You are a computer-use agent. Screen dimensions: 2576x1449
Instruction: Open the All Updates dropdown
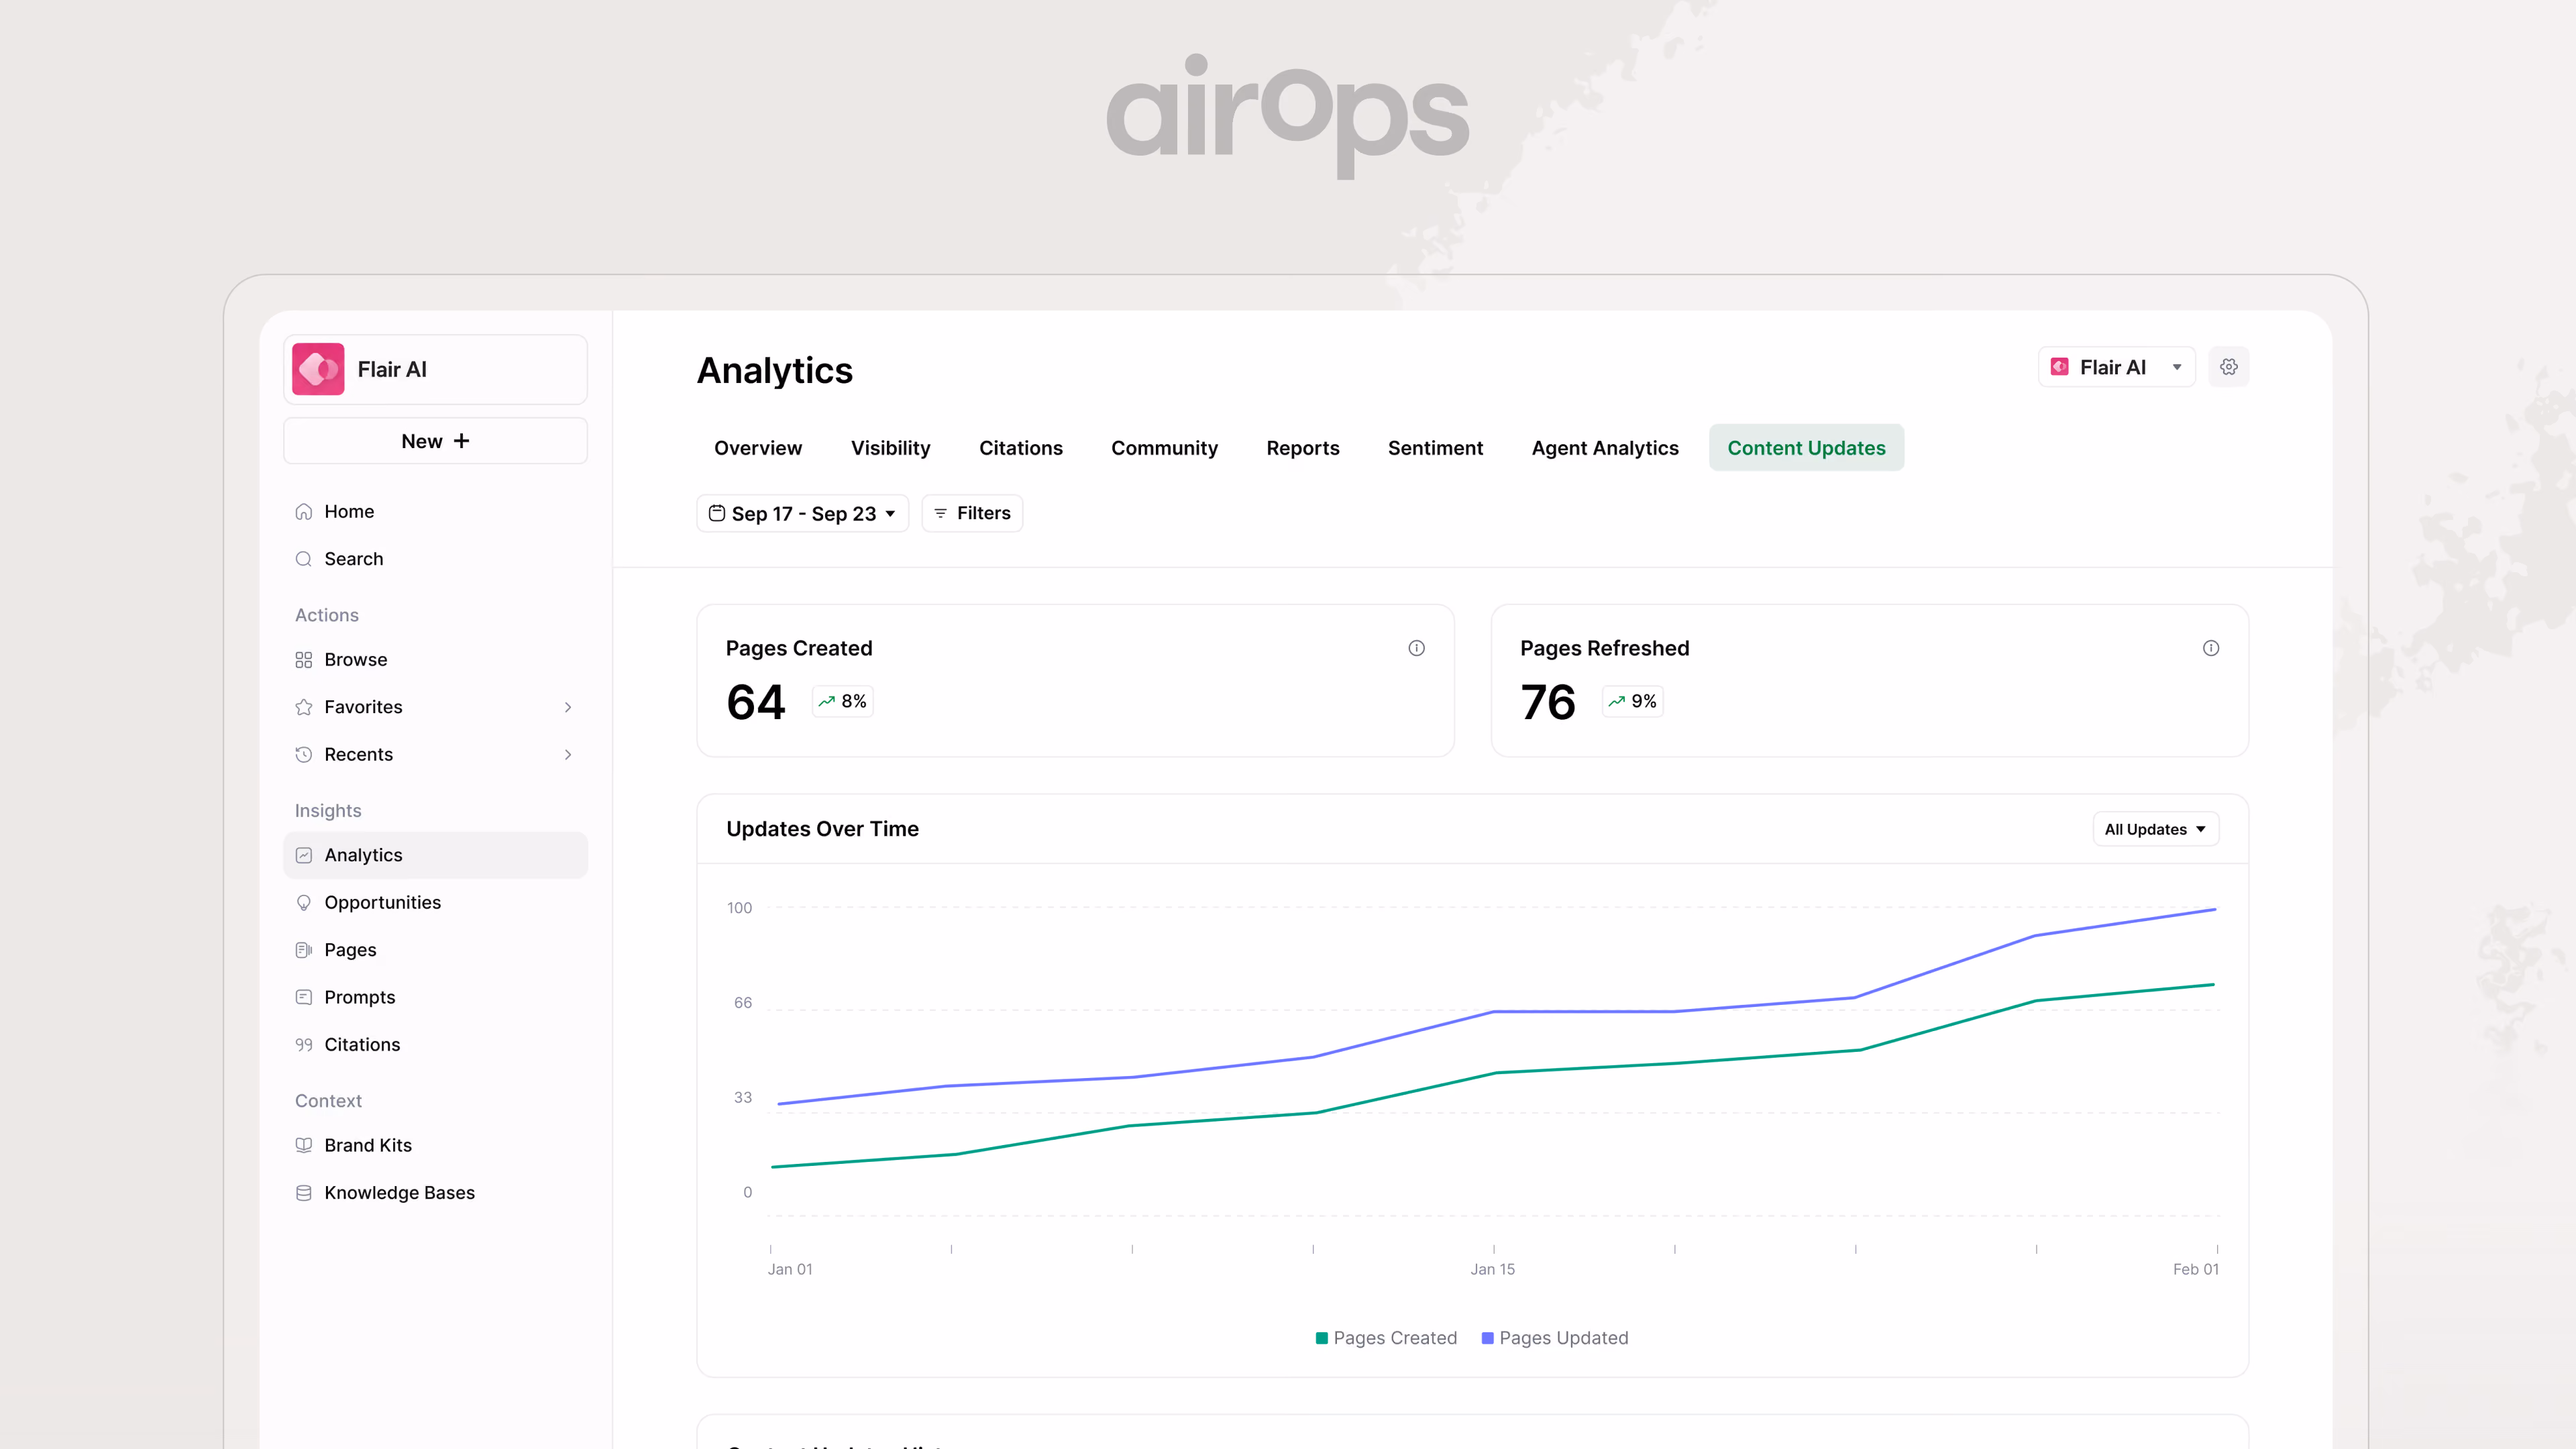[2156, 829]
